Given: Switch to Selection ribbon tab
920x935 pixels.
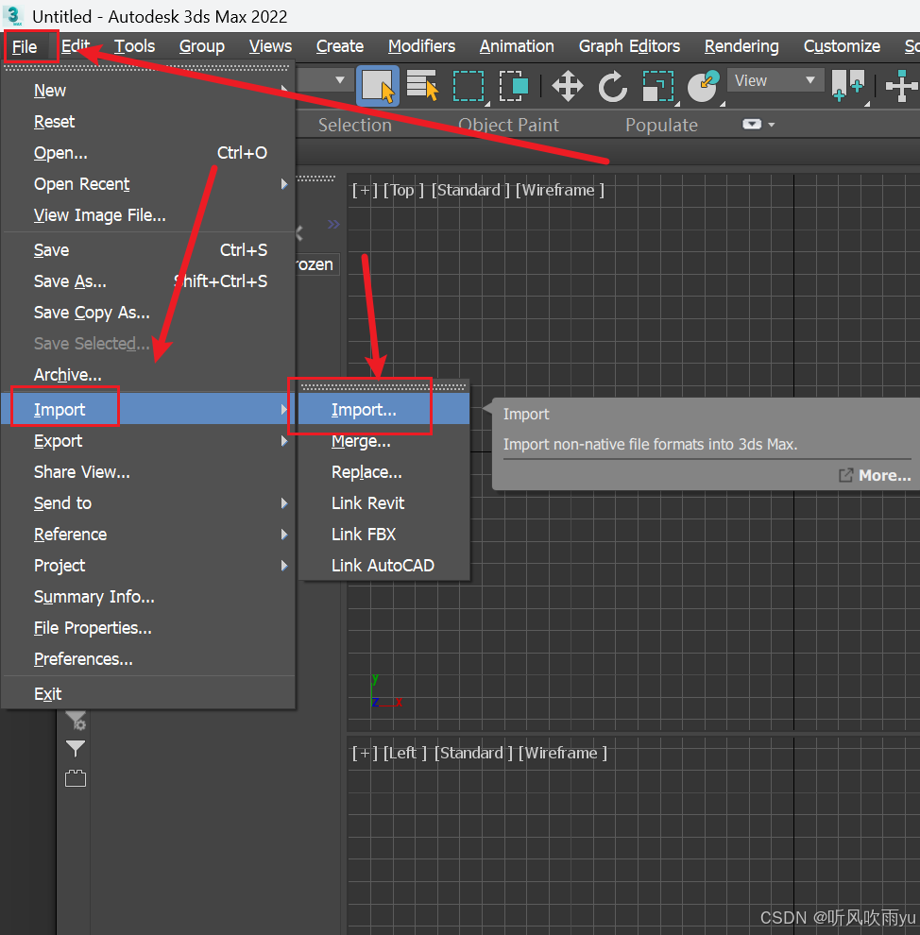Looking at the screenshot, I should click(x=355, y=125).
